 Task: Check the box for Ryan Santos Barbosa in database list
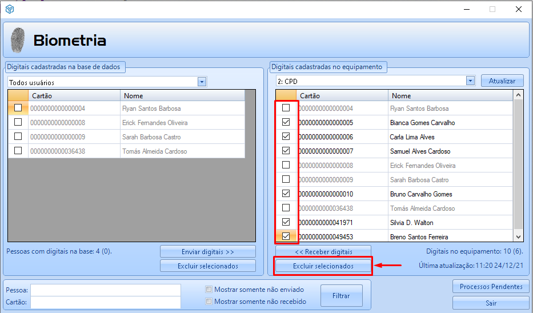[x=18, y=108]
